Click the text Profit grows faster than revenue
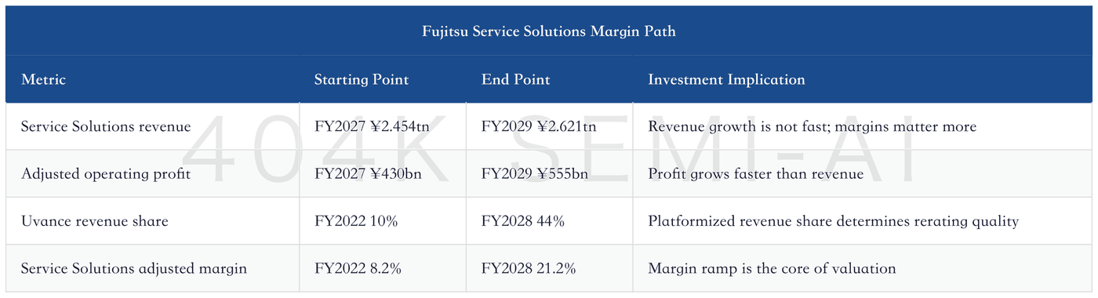The width and height of the screenshot is (1098, 298). coord(756,174)
